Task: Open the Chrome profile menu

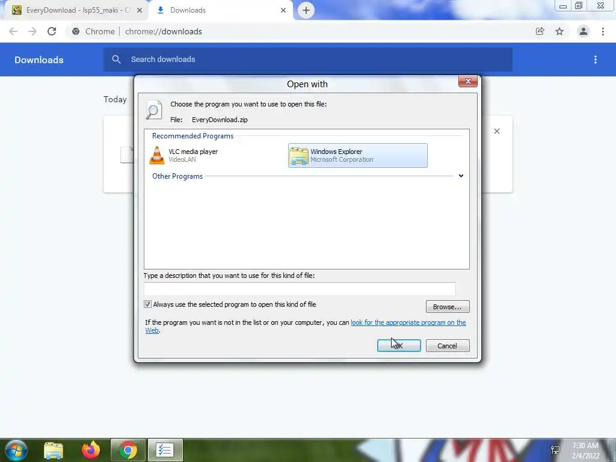Action: 584,31
